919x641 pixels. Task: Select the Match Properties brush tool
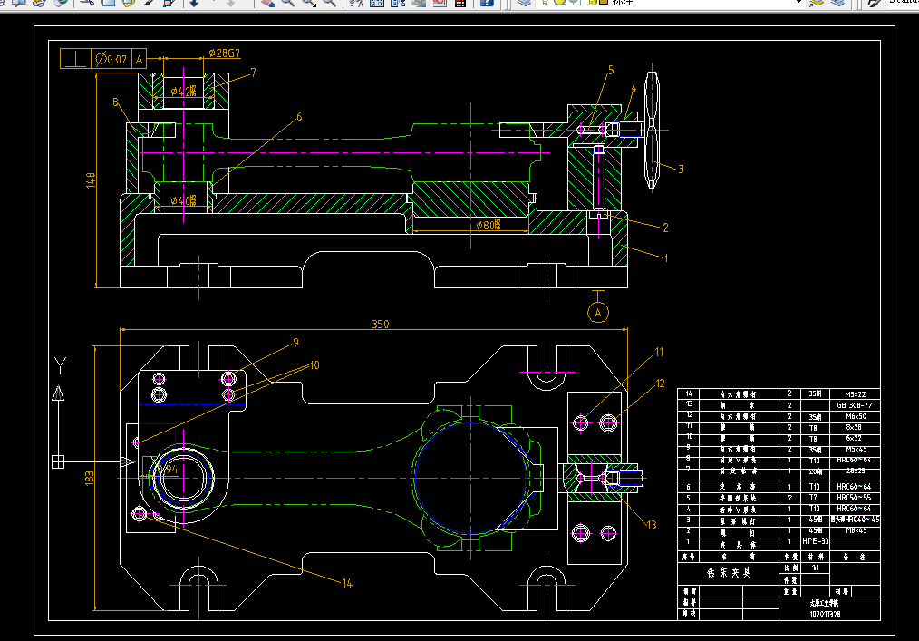coord(149,3)
